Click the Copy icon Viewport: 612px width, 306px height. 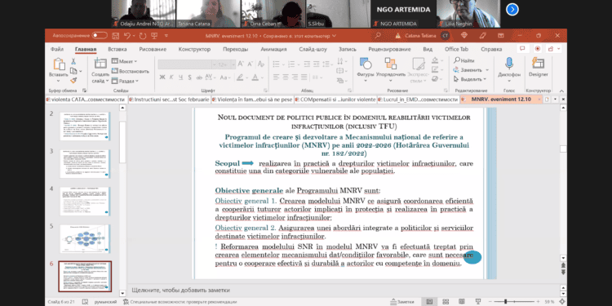point(73,71)
